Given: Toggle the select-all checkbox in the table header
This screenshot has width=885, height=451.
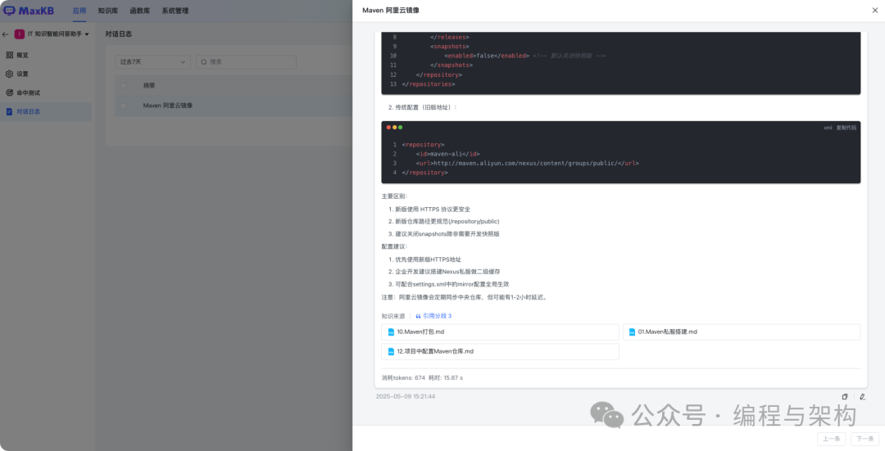Looking at the screenshot, I should pyautogui.click(x=124, y=86).
